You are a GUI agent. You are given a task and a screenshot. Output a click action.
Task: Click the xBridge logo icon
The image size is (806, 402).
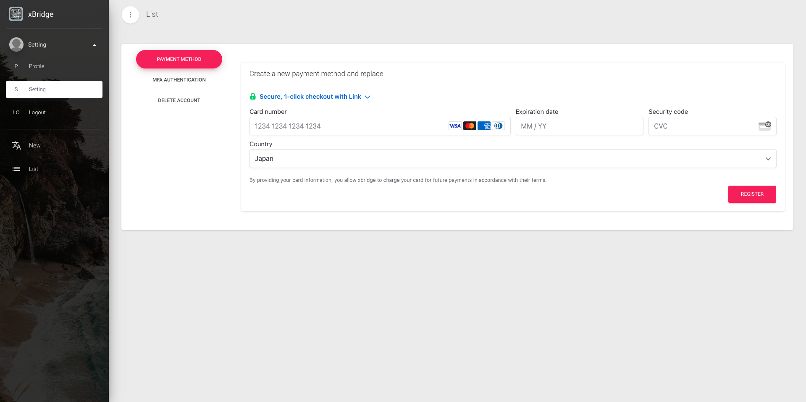16,14
